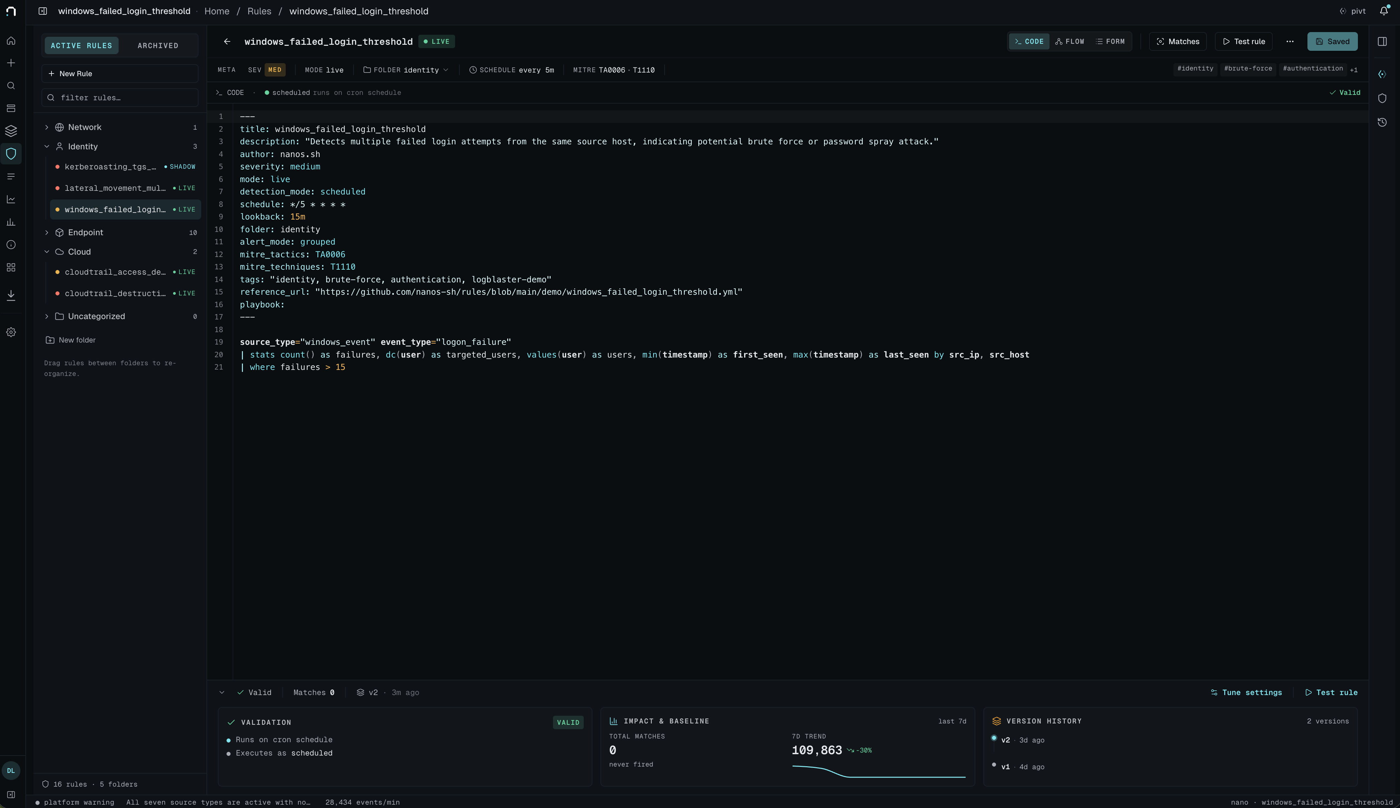This screenshot has height=808, width=1400.
Task: Open search icon in left sidebar
Action: [x=11, y=86]
